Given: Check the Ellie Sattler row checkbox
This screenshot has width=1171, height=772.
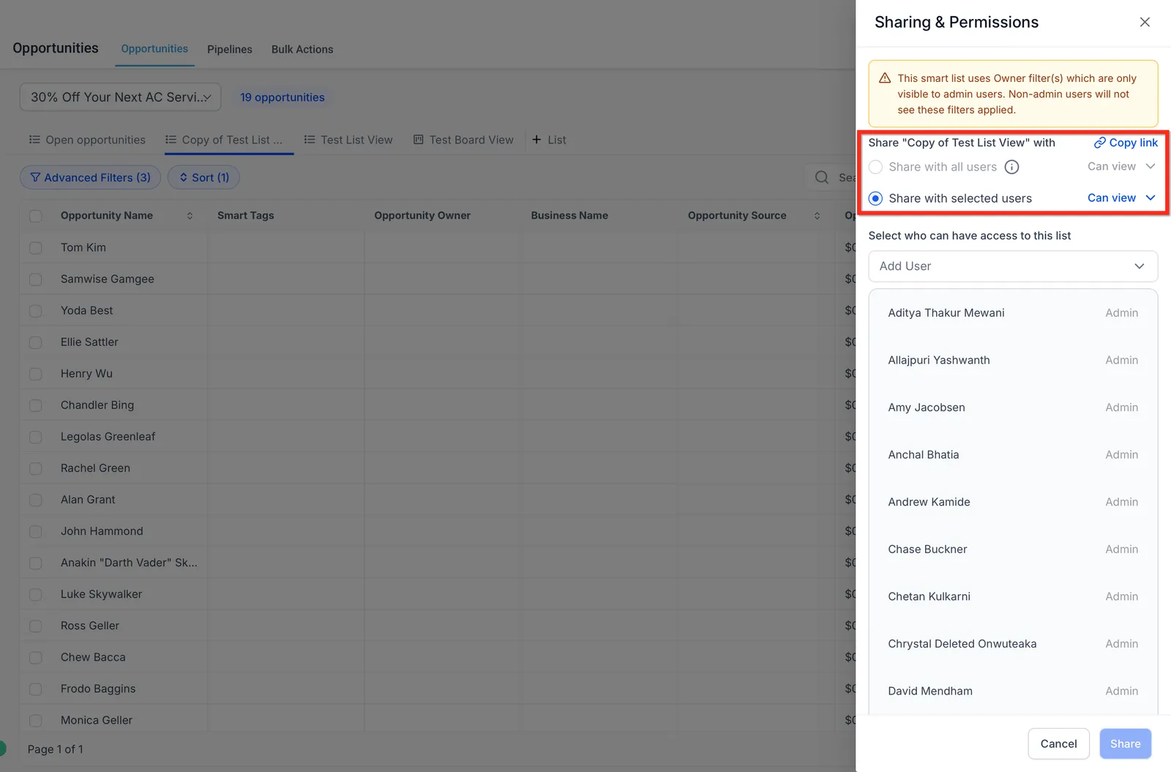Looking at the screenshot, I should [35, 342].
